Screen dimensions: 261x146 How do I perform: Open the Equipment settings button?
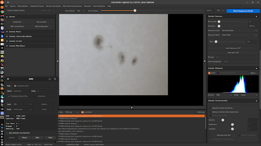(17, 22)
